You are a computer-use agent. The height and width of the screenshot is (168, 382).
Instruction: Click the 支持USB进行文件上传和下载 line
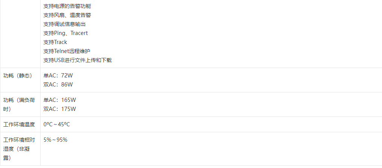pos(78,60)
